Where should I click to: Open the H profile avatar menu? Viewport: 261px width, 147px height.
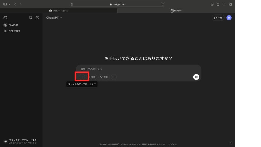[x=229, y=18]
